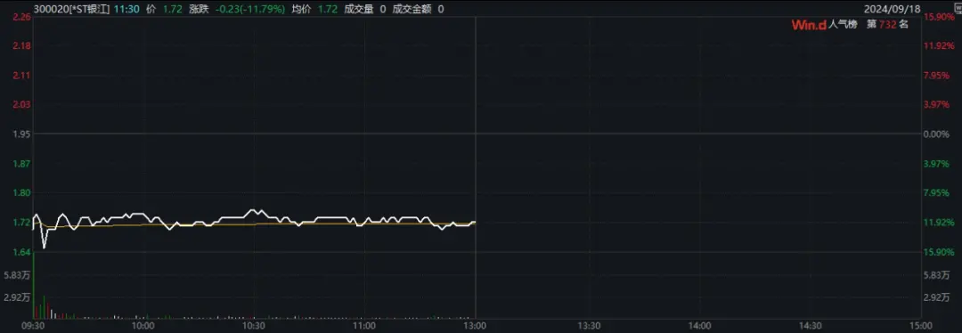The height and width of the screenshot is (333, 962).
Task: Click the Wind logo in chart header
Action: 809,25
